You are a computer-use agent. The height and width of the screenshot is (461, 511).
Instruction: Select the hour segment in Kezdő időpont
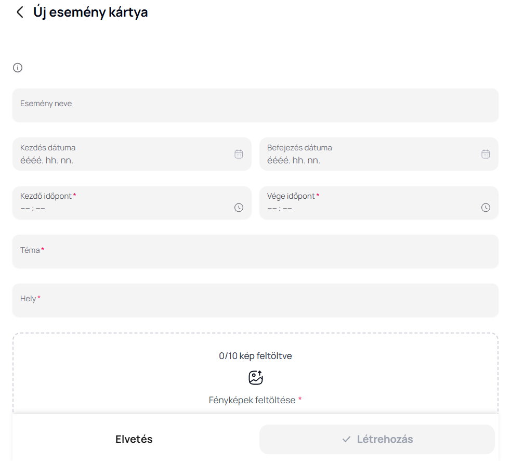pos(25,209)
